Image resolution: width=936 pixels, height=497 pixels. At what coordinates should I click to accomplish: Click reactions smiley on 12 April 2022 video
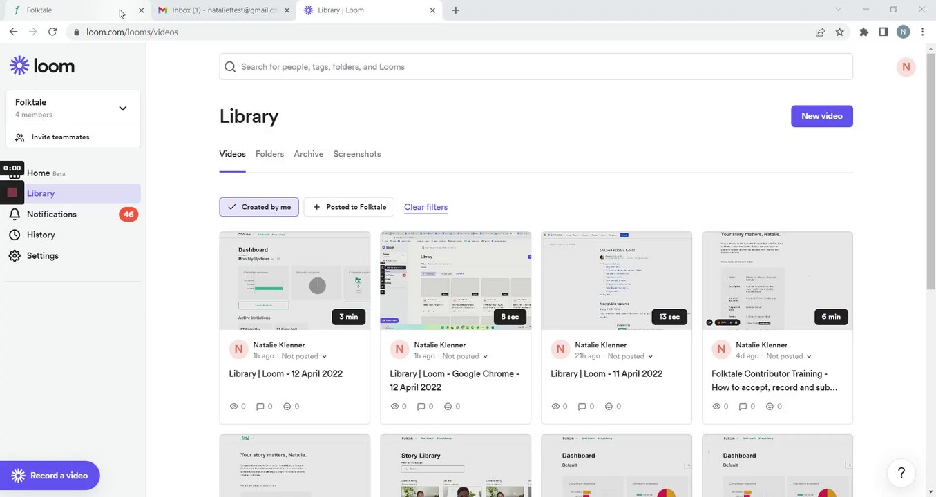(287, 407)
